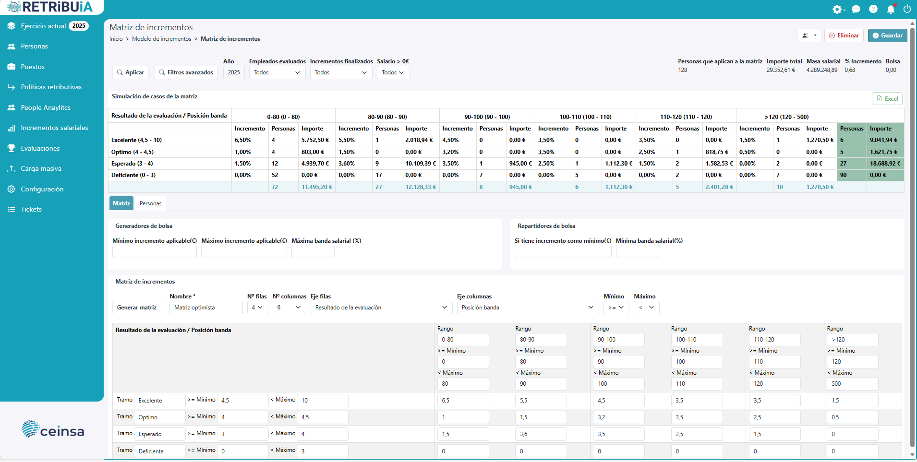
Task: Open the settings gear in top bar
Action: (838, 9)
